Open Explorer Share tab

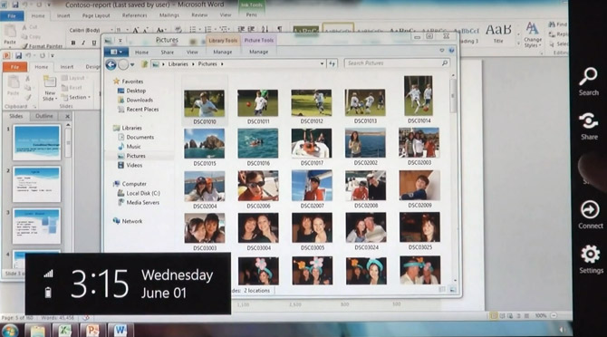(x=168, y=53)
